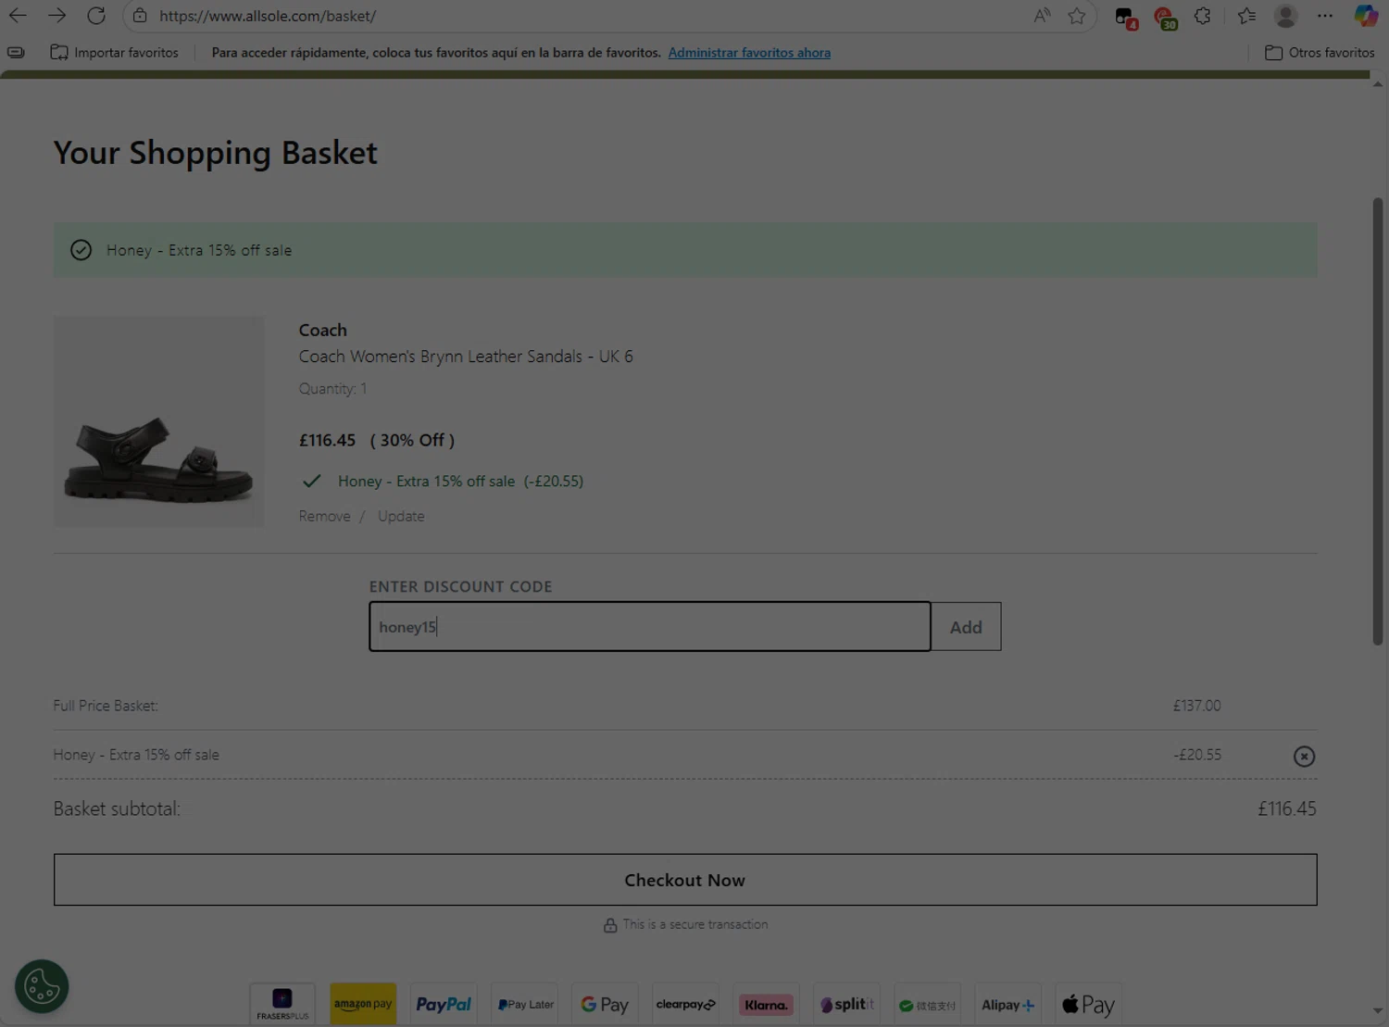Select the Frasers Plus payment icon

tap(282, 1004)
